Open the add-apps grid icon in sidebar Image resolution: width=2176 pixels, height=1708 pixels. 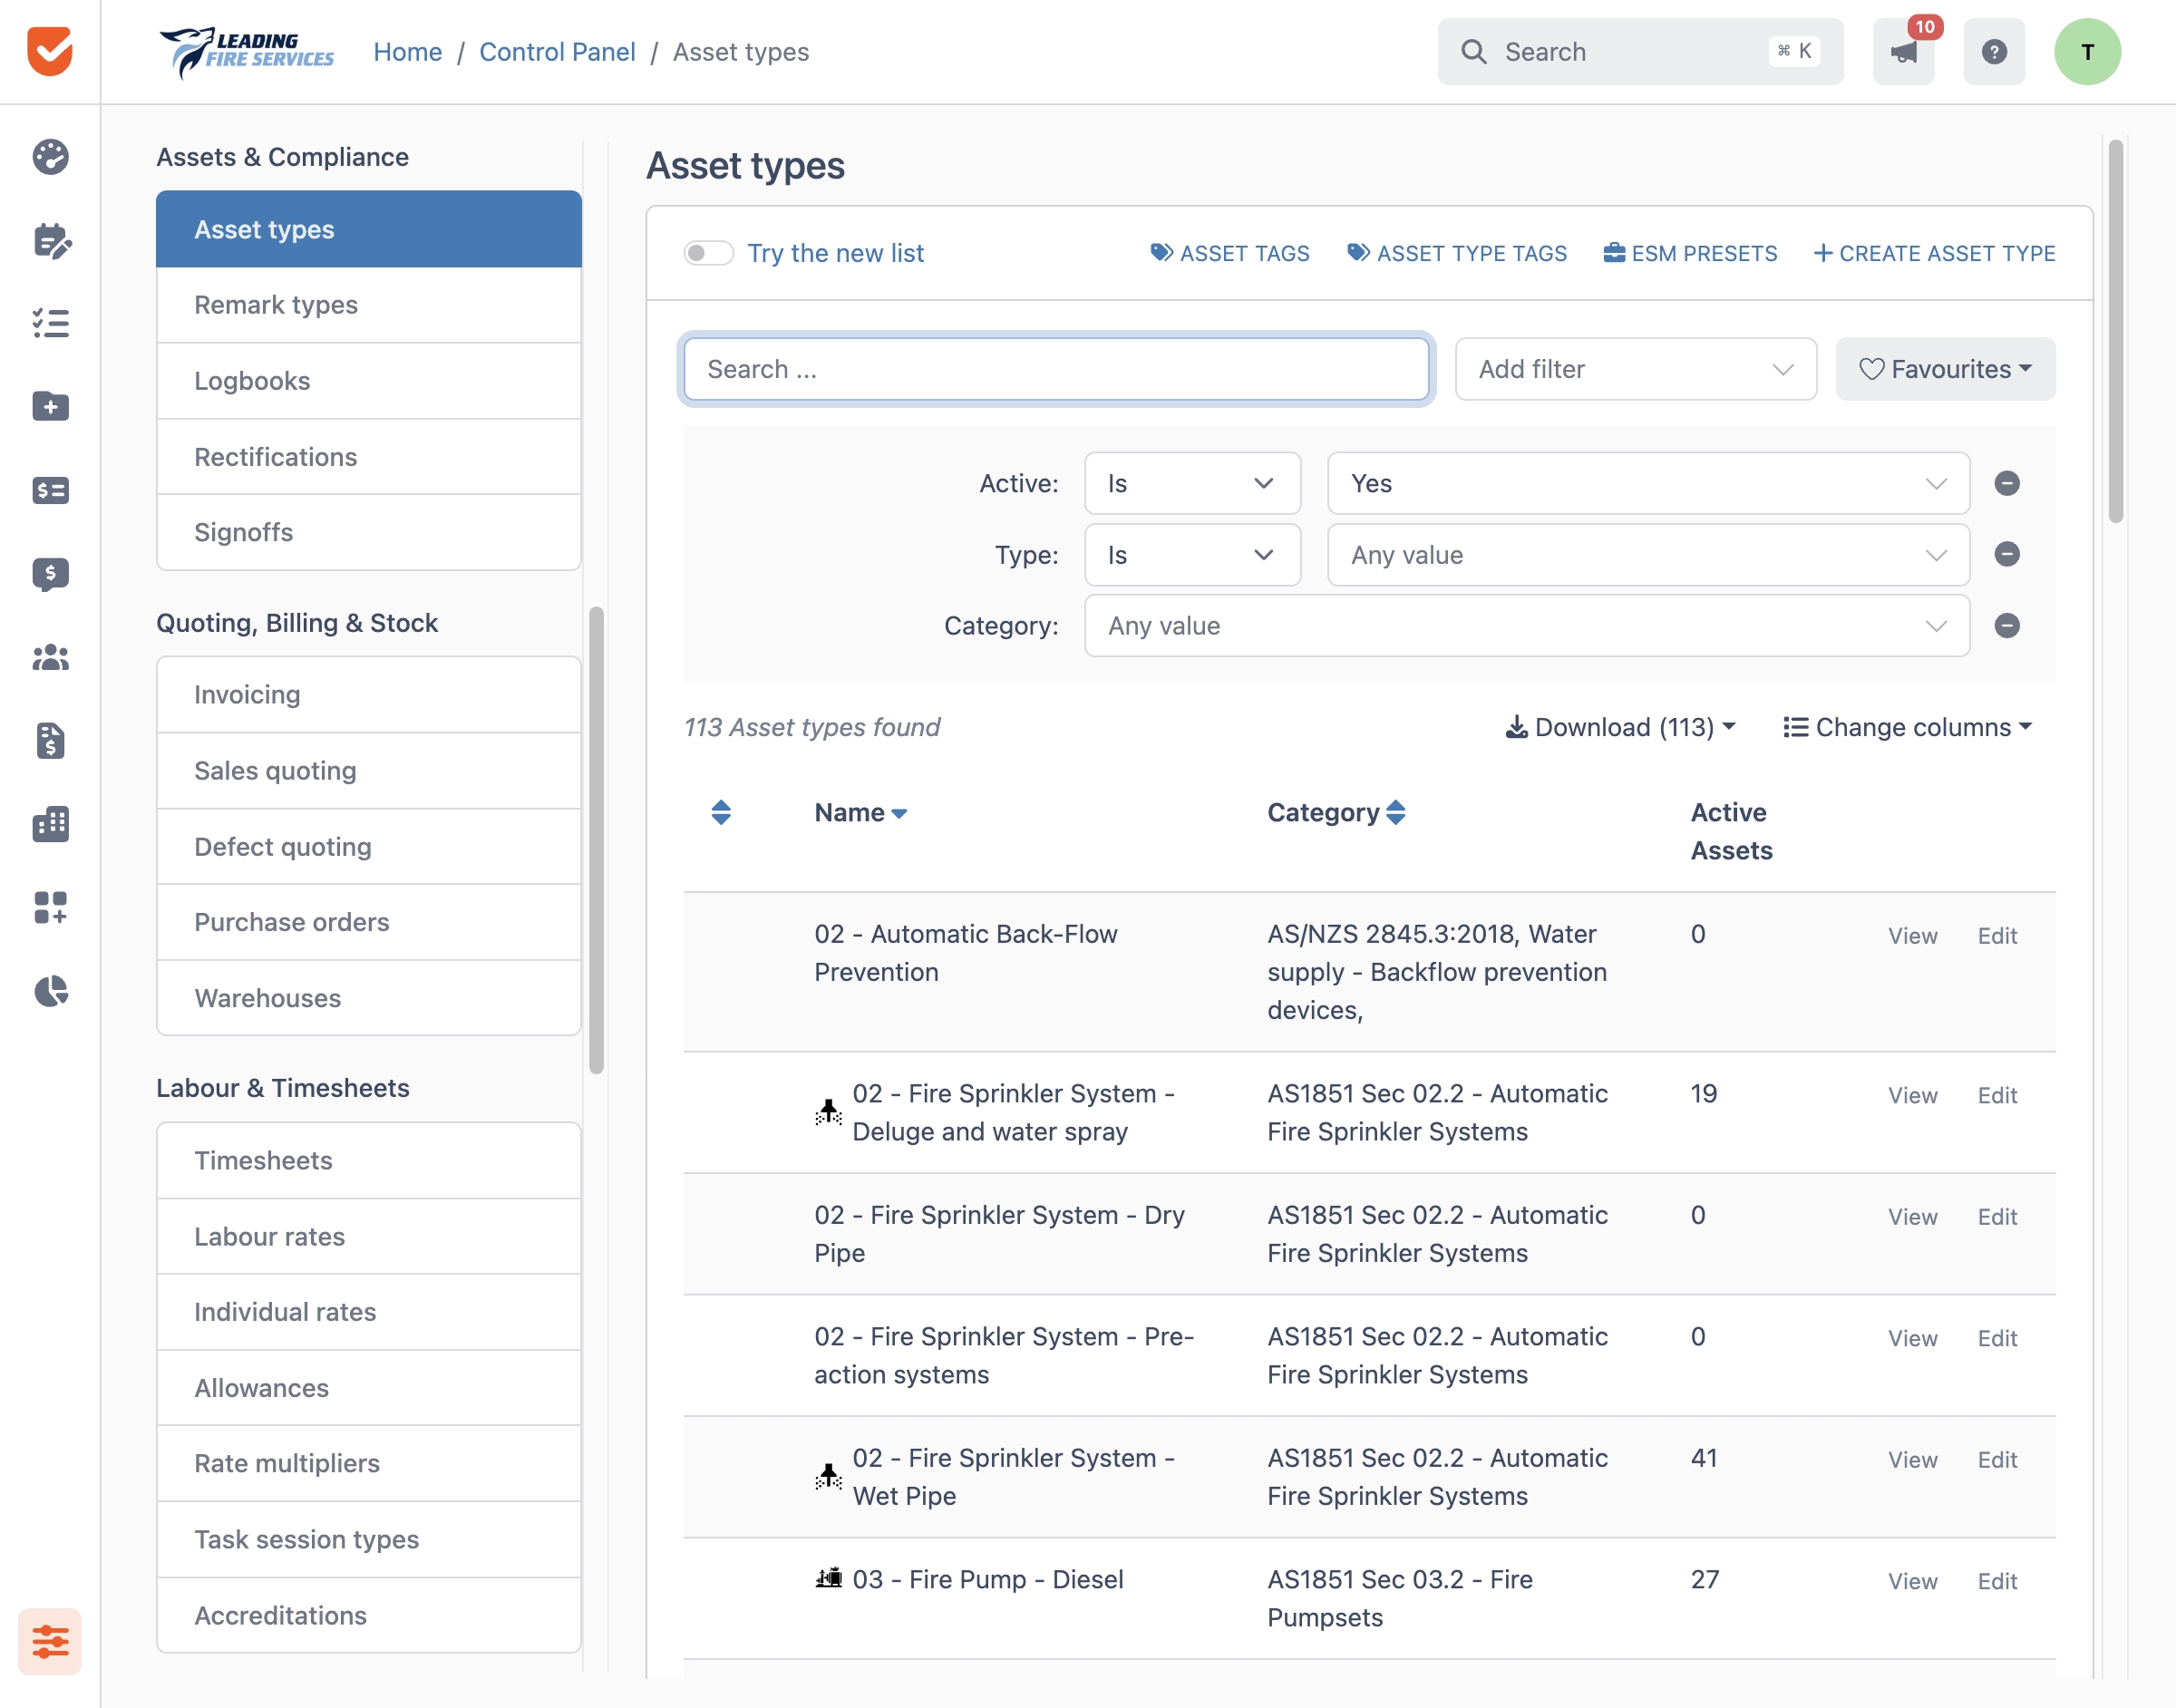click(x=50, y=907)
